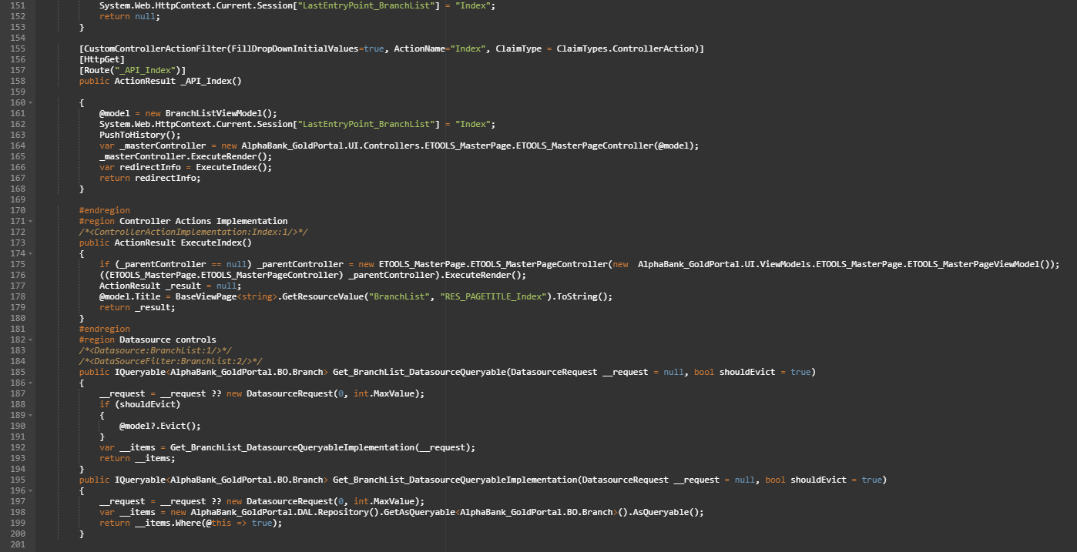Collapse the fold marker at line 186
Viewport: 1077px width, 552px height.
point(30,383)
